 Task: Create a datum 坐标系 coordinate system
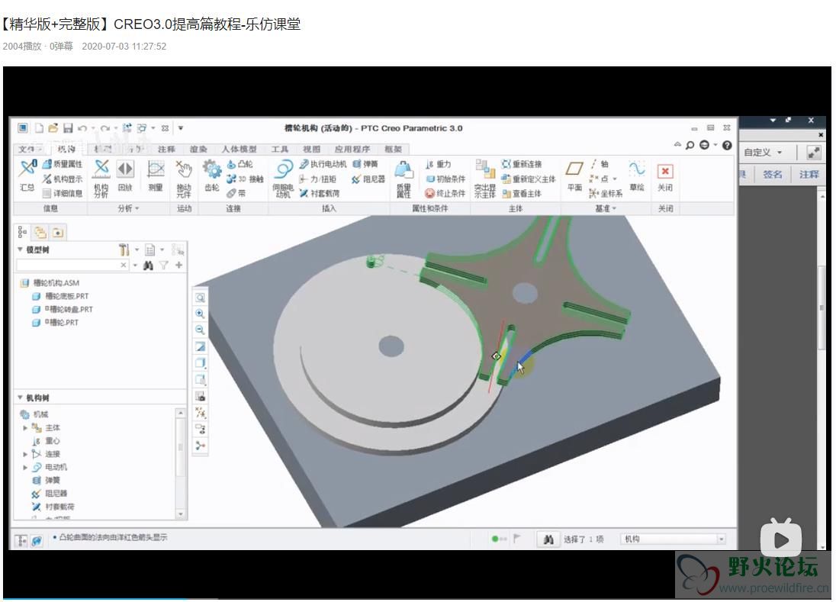pos(606,193)
